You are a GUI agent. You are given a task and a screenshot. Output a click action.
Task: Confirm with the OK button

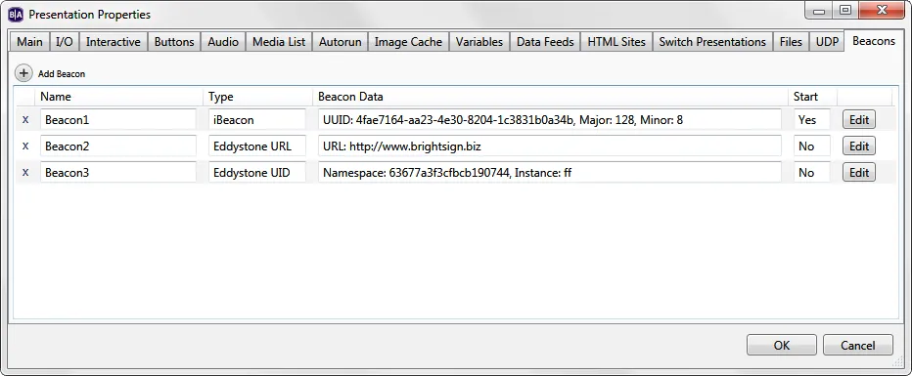click(x=782, y=346)
